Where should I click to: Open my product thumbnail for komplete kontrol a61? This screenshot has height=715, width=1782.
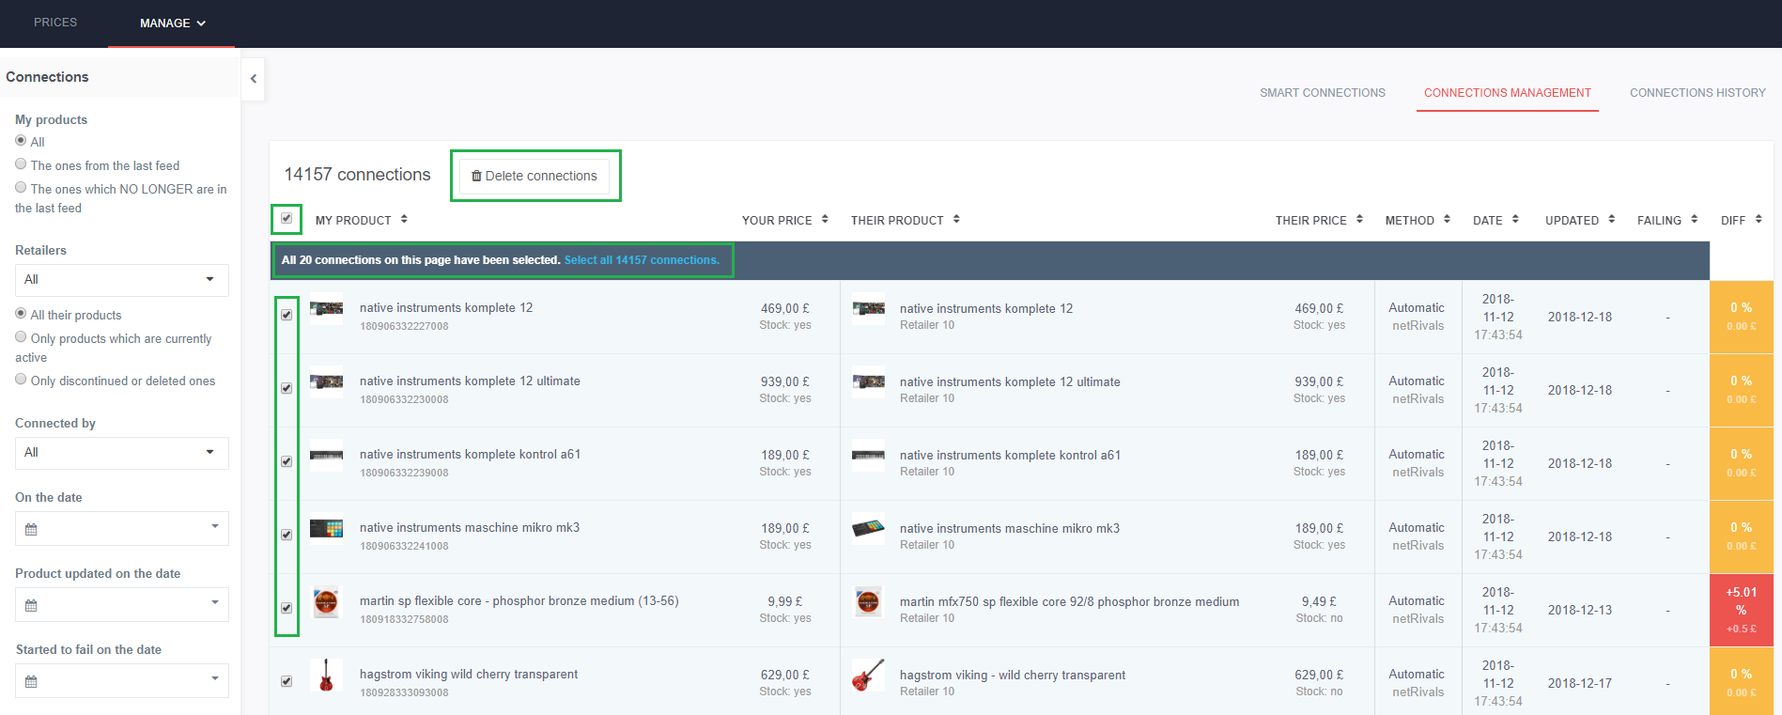coord(326,455)
